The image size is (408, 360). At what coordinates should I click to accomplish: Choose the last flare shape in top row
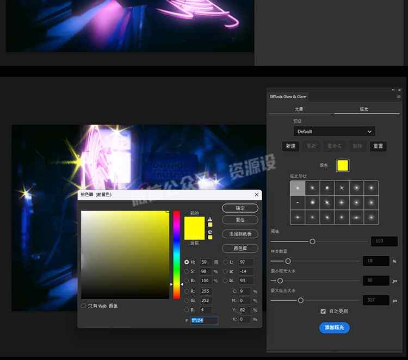click(371, 188)
